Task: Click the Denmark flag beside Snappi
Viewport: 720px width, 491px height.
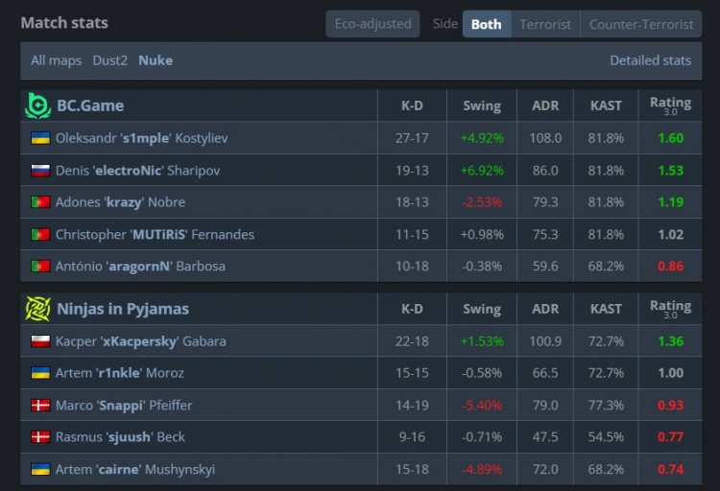Action: coord(40,405)
